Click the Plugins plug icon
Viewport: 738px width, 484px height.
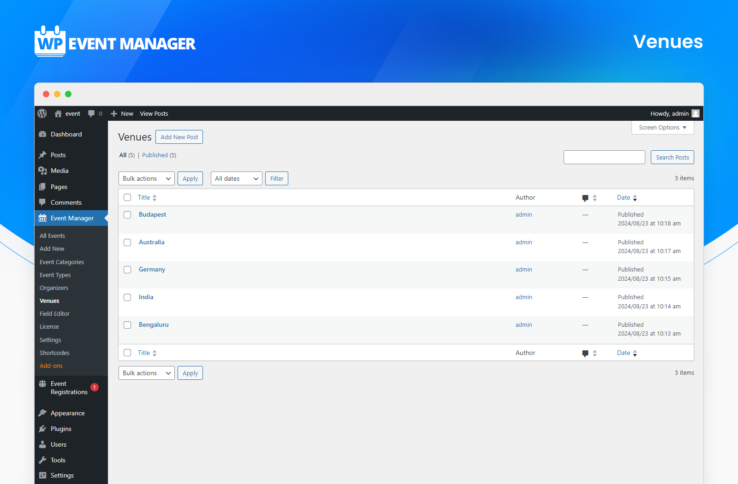tap(42, 429)
